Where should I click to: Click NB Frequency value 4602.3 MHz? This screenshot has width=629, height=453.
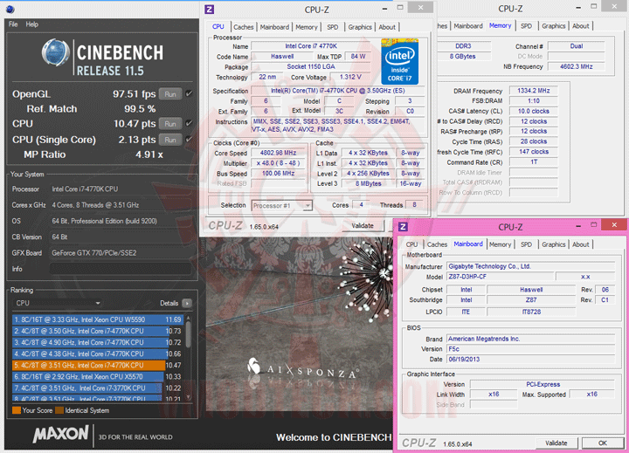pyautogui.click(x=576, y=66)
